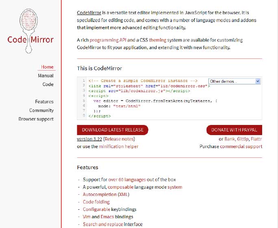Open the programming API link
278x228 pixels.
108,40
